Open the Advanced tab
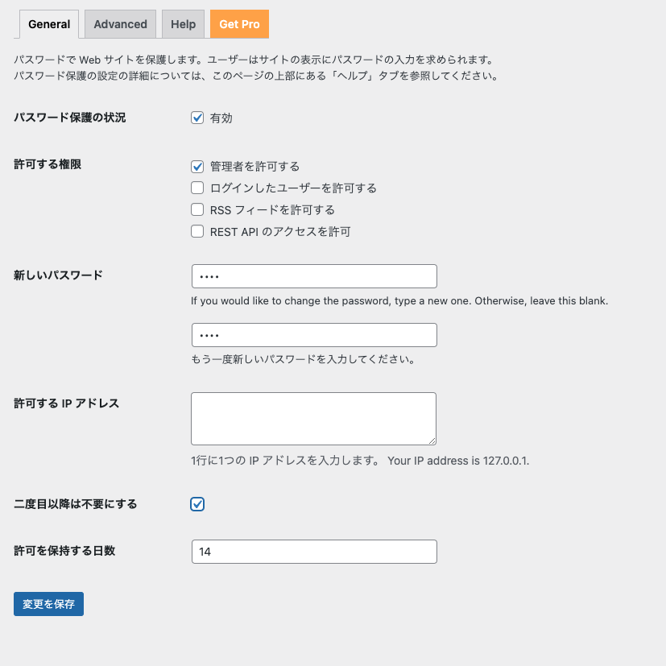Viewport: 666px width, 666px height. tap(120, 24)
